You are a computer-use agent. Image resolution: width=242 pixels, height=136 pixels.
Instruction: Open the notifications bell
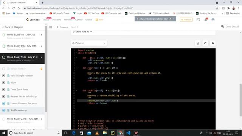tap(206, 20)
